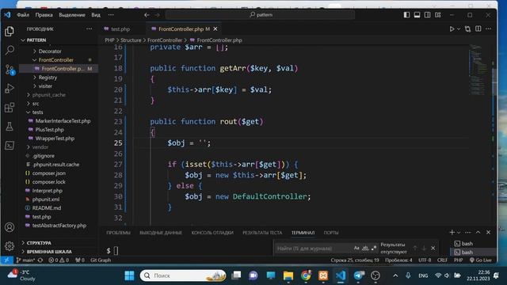Image resolution: width=507 pixels, height=285 pixels.
Task: Change the PHP language mode in status bar
Action: 458,260
